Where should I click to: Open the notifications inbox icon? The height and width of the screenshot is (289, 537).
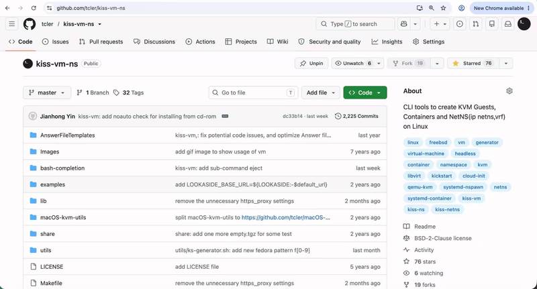point(508,24)
